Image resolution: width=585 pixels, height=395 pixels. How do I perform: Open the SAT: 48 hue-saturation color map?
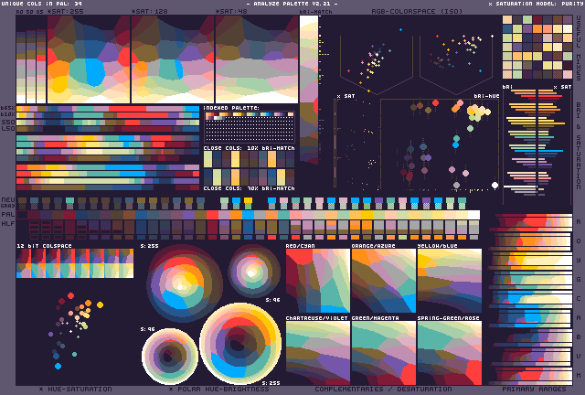click(257, 59)
